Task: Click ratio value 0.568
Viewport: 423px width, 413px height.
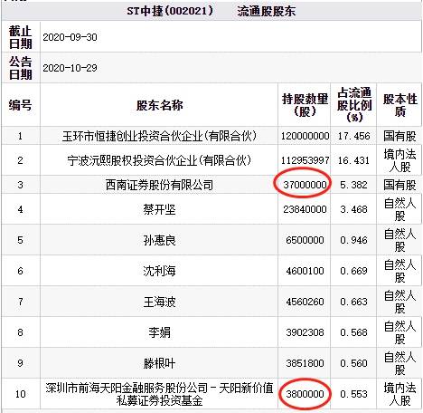Action: tap(353, 332)
